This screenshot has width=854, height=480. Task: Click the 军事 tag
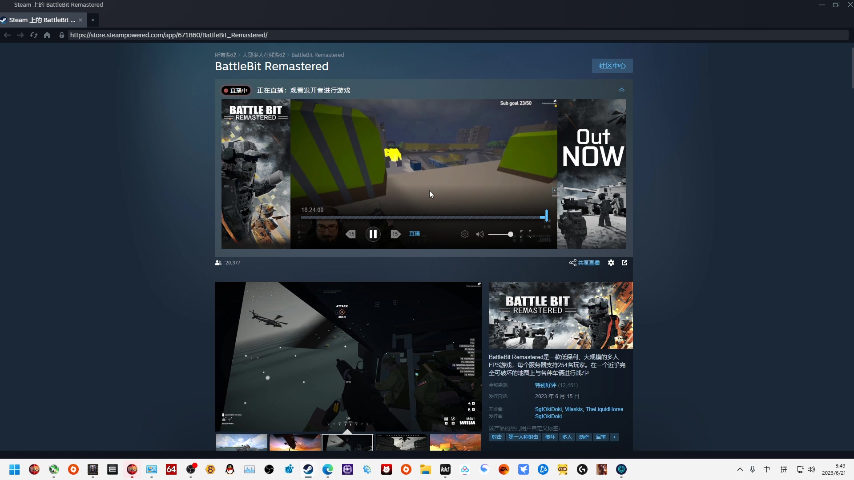[600, 437]
